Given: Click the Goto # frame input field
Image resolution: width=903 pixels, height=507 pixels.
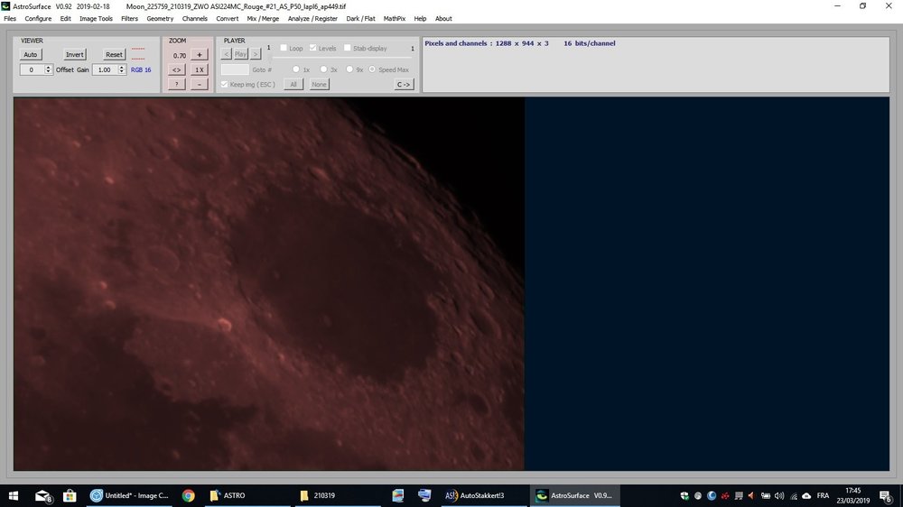Looking at the screenshot, I should tap(235, 69).
